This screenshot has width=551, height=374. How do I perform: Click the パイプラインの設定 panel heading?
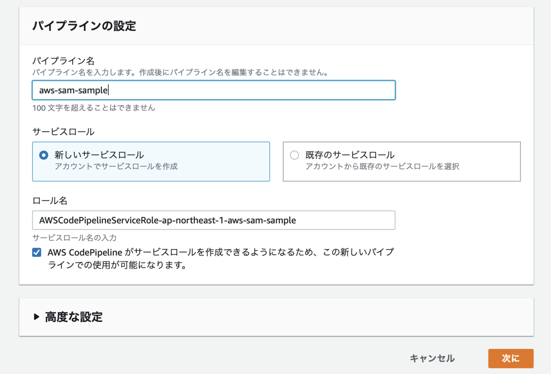click(x=84, y=26)
